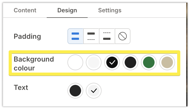Pick the white background colour swatch

pos(75,63)
